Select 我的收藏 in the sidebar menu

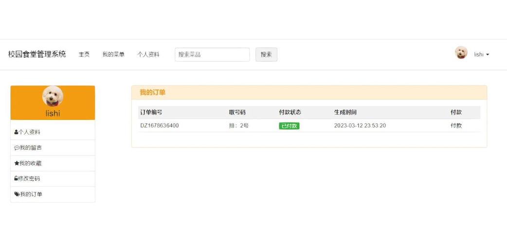click(53, 163)
